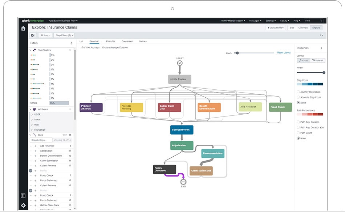Open the Settings menu in top bar

(x=271, y=21)
